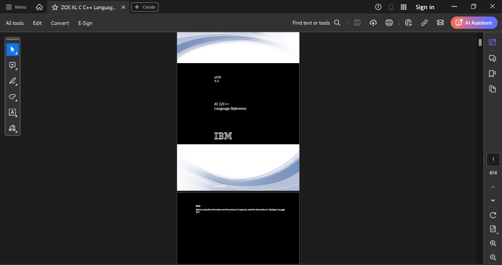Screen dimensions: 502x265
Task: Expand the page display options
Action: pos(493,229)
